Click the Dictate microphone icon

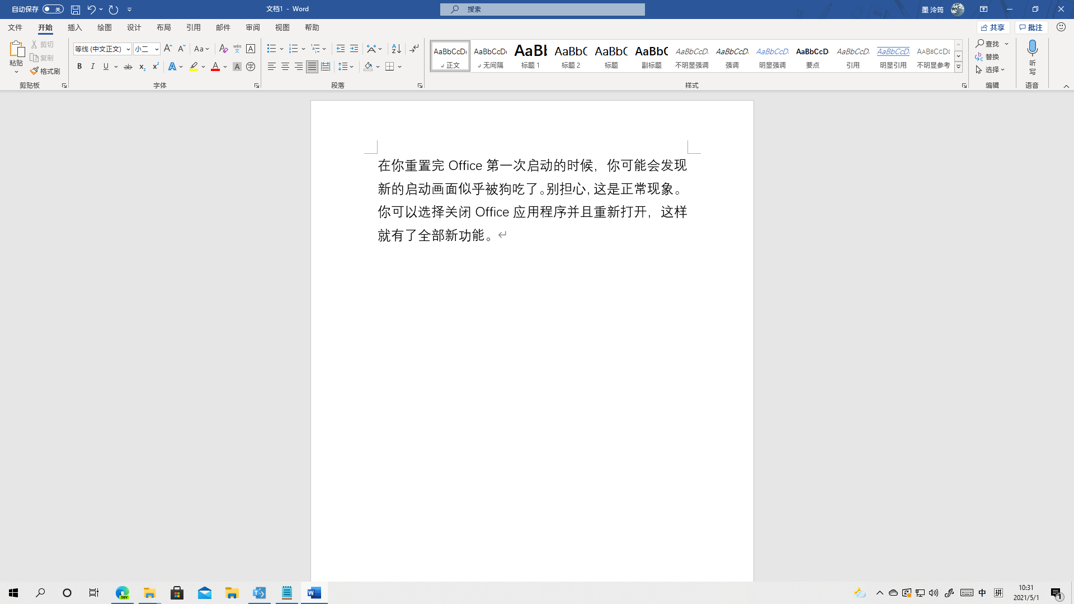1033,48
